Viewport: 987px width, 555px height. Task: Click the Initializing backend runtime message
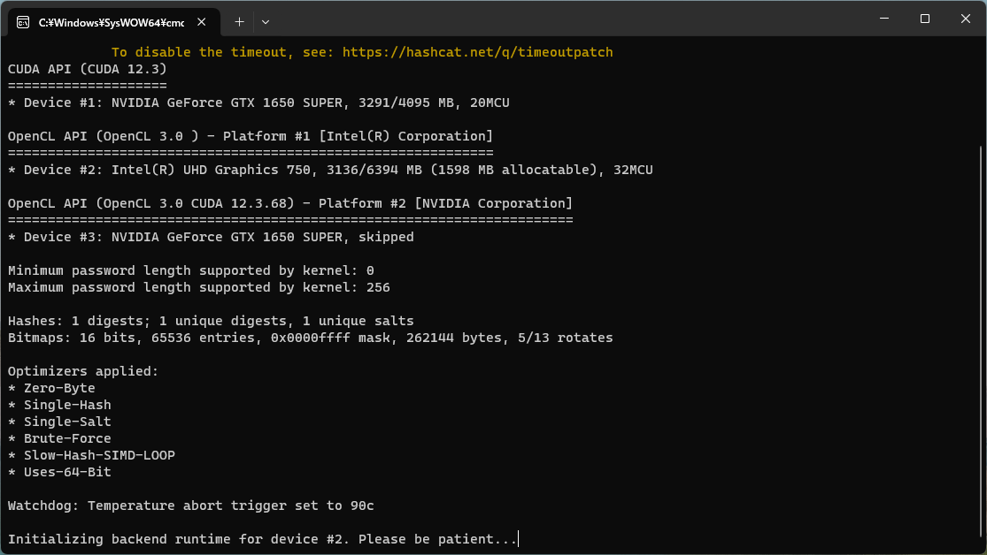262,539
